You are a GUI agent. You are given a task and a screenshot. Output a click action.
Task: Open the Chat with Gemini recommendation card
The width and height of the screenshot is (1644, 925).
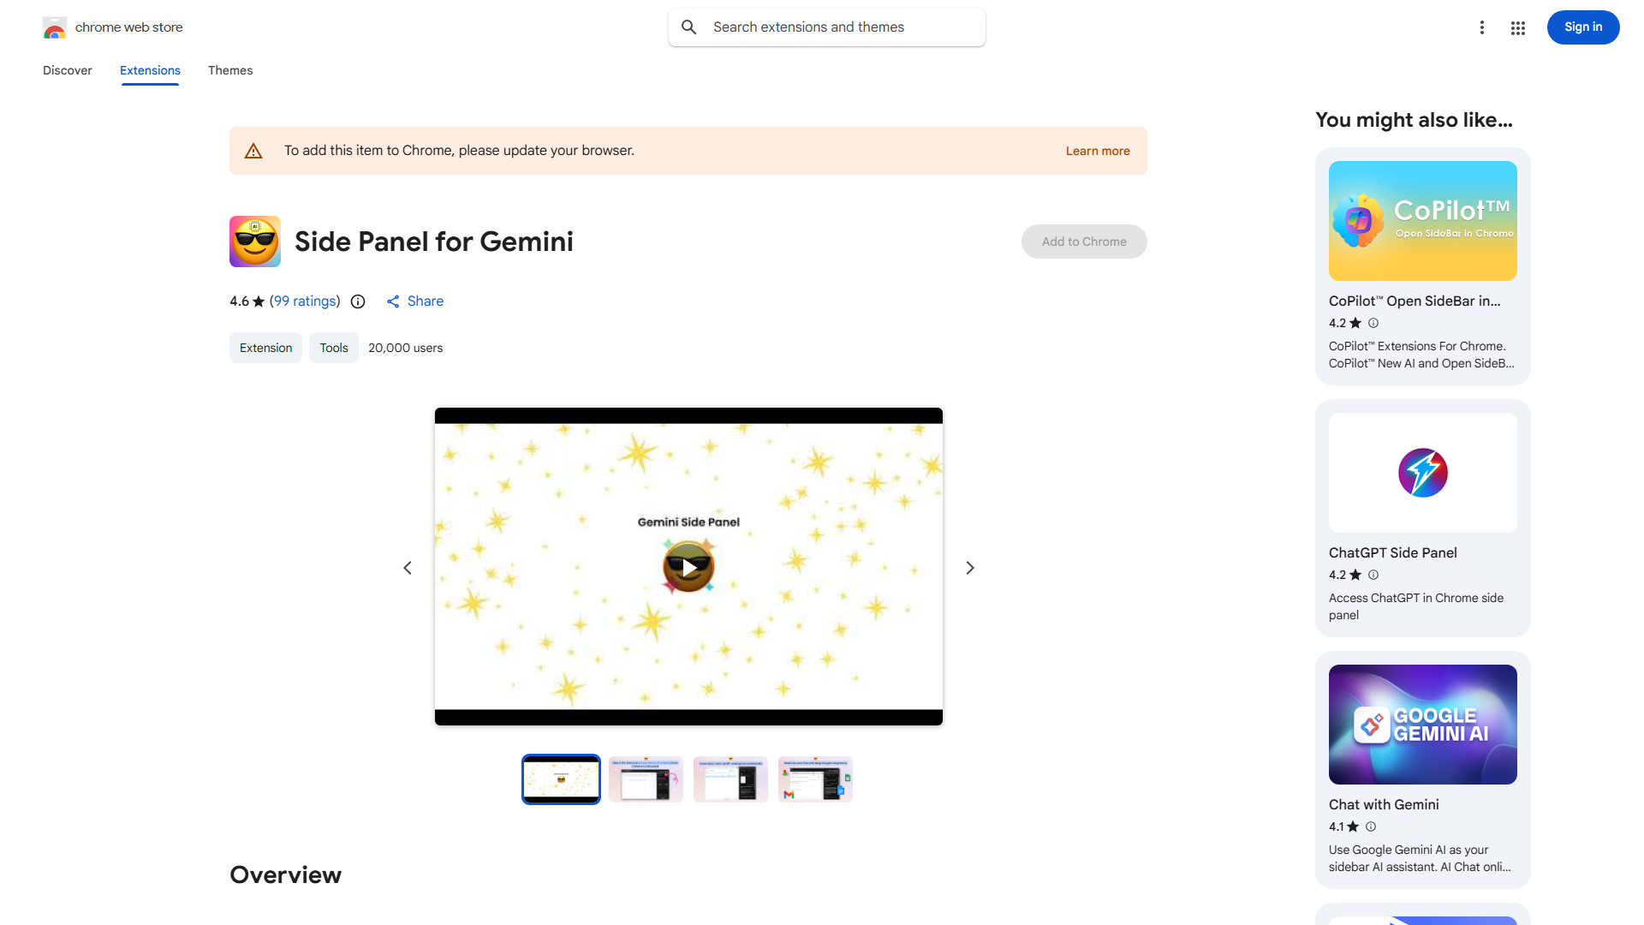1423,770
